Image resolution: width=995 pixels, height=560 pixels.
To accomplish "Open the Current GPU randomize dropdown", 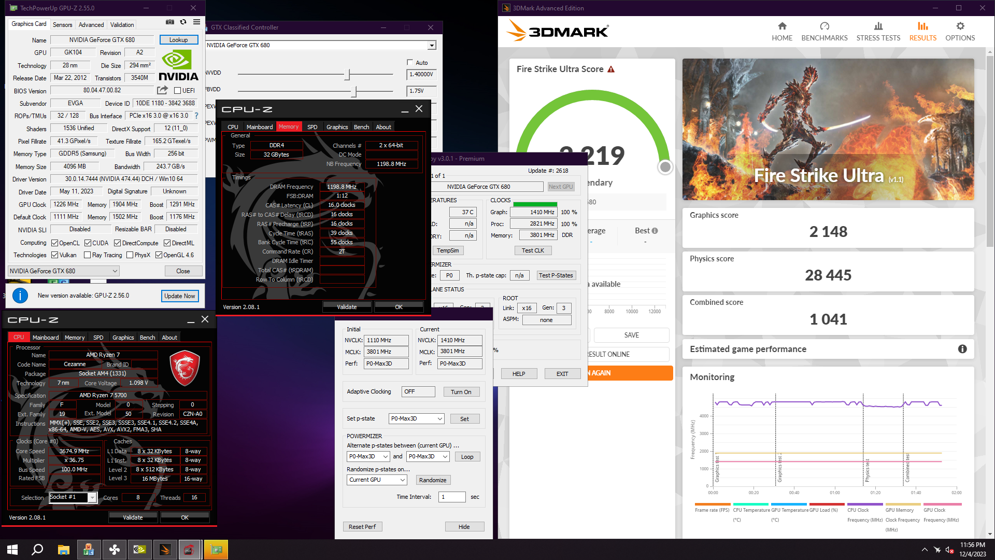I will (x=377, y=480).
